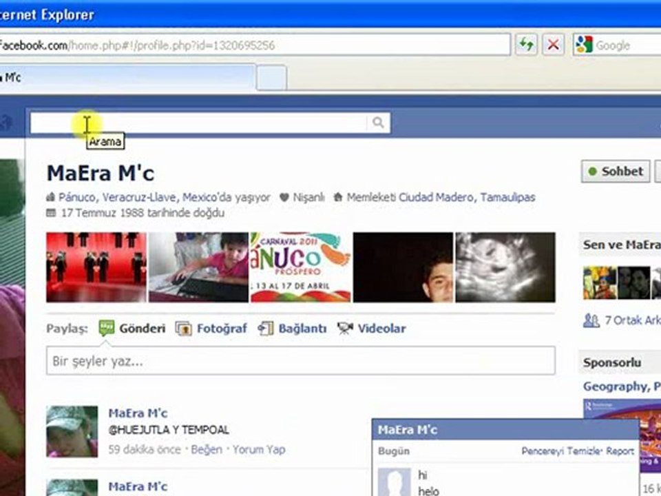Click the lower MaEra M'c post author name
The image size is (661, 496).
[x=138, y=486]
